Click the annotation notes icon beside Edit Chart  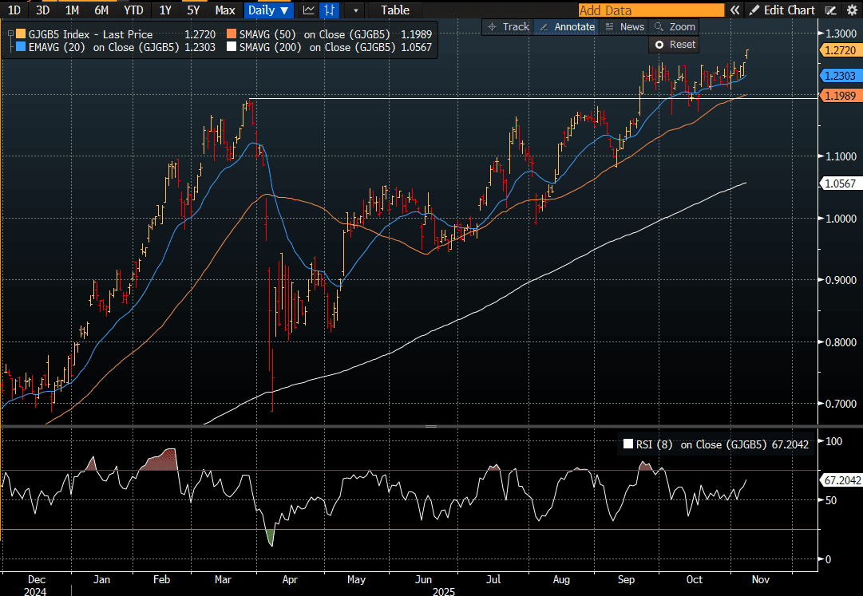(x=831, y=10)
